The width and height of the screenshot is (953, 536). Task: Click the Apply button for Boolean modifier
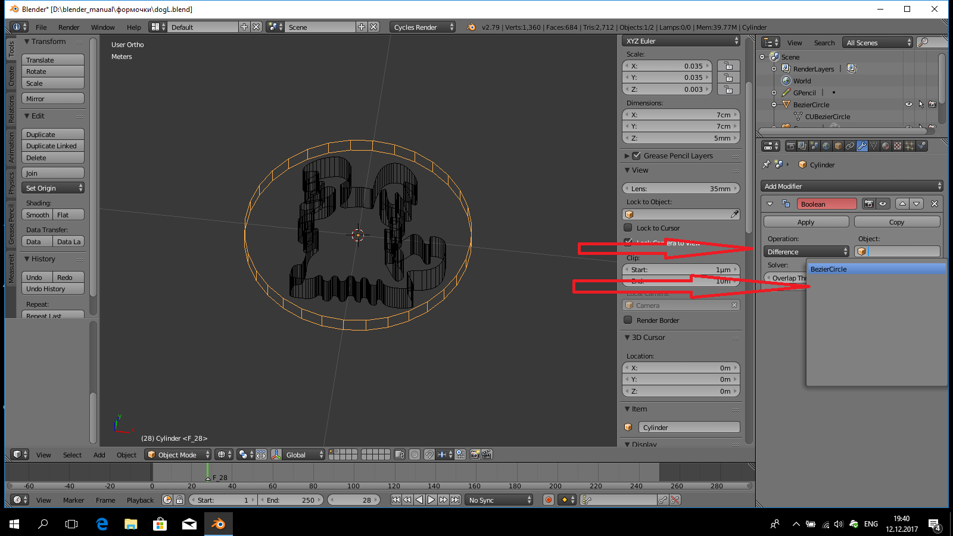click(x=806, y=222)
